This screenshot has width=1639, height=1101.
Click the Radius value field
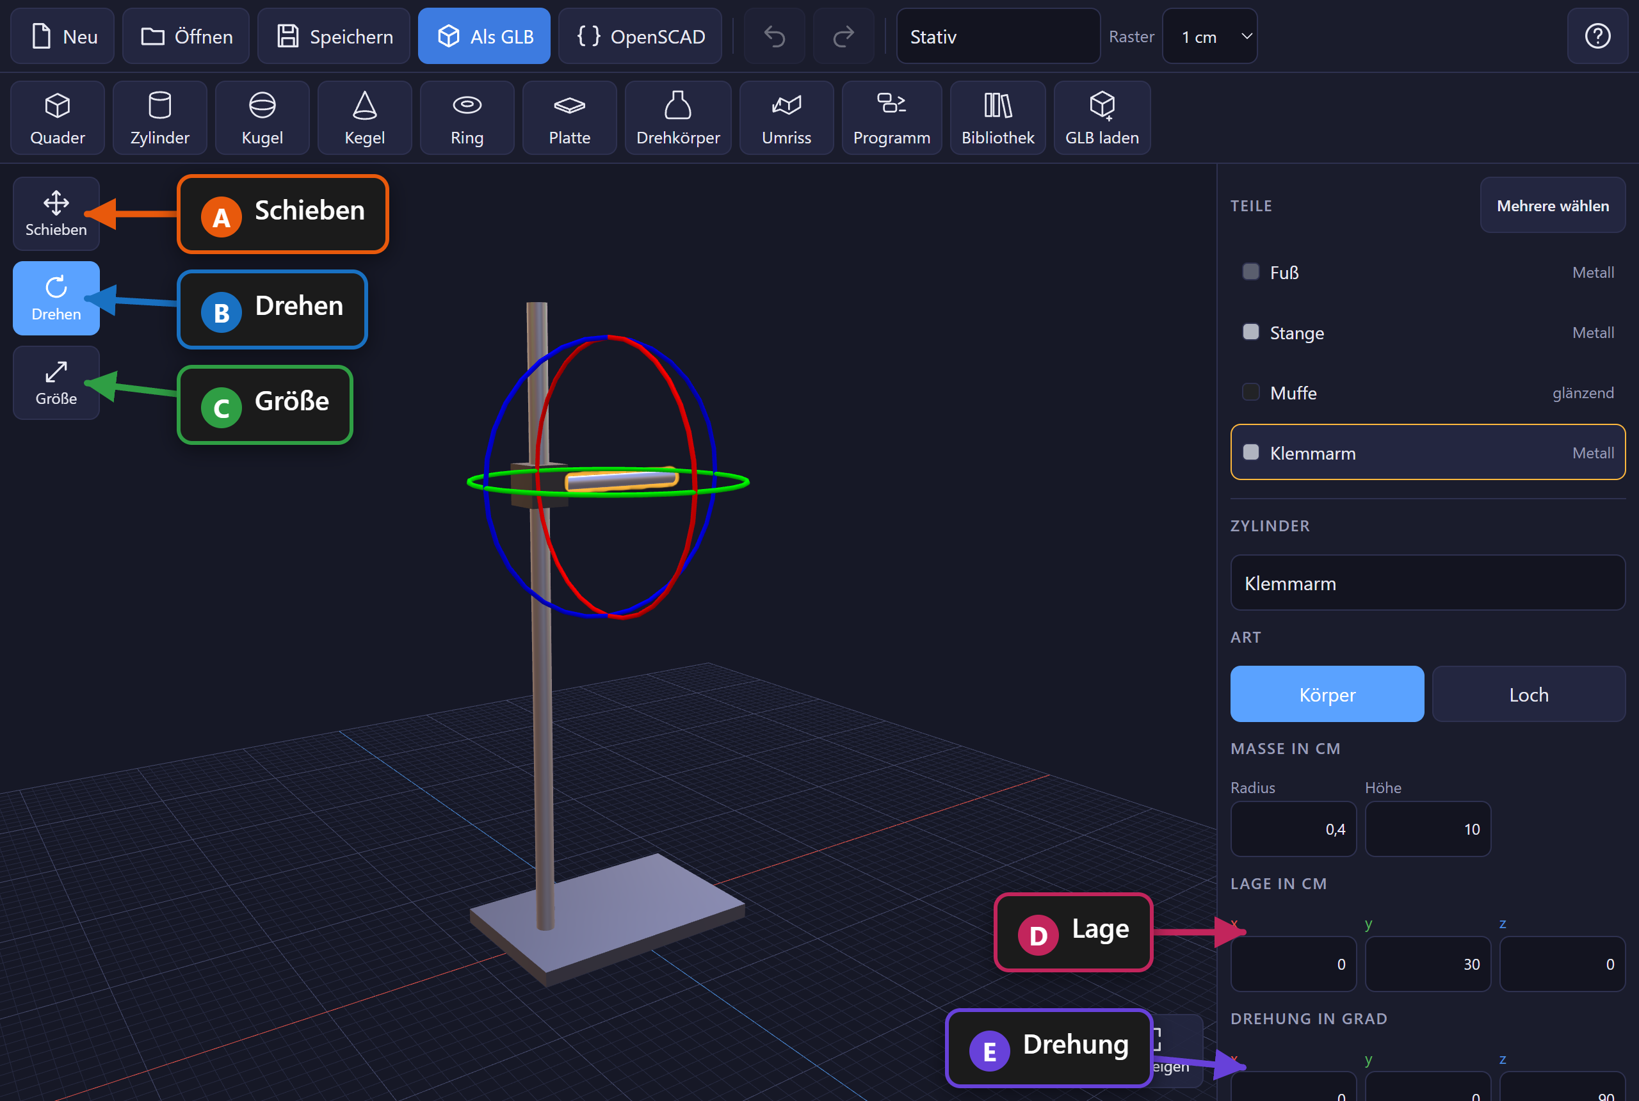point(1293,828)
